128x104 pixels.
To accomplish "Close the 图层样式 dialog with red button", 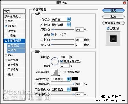I will [124, 3].
